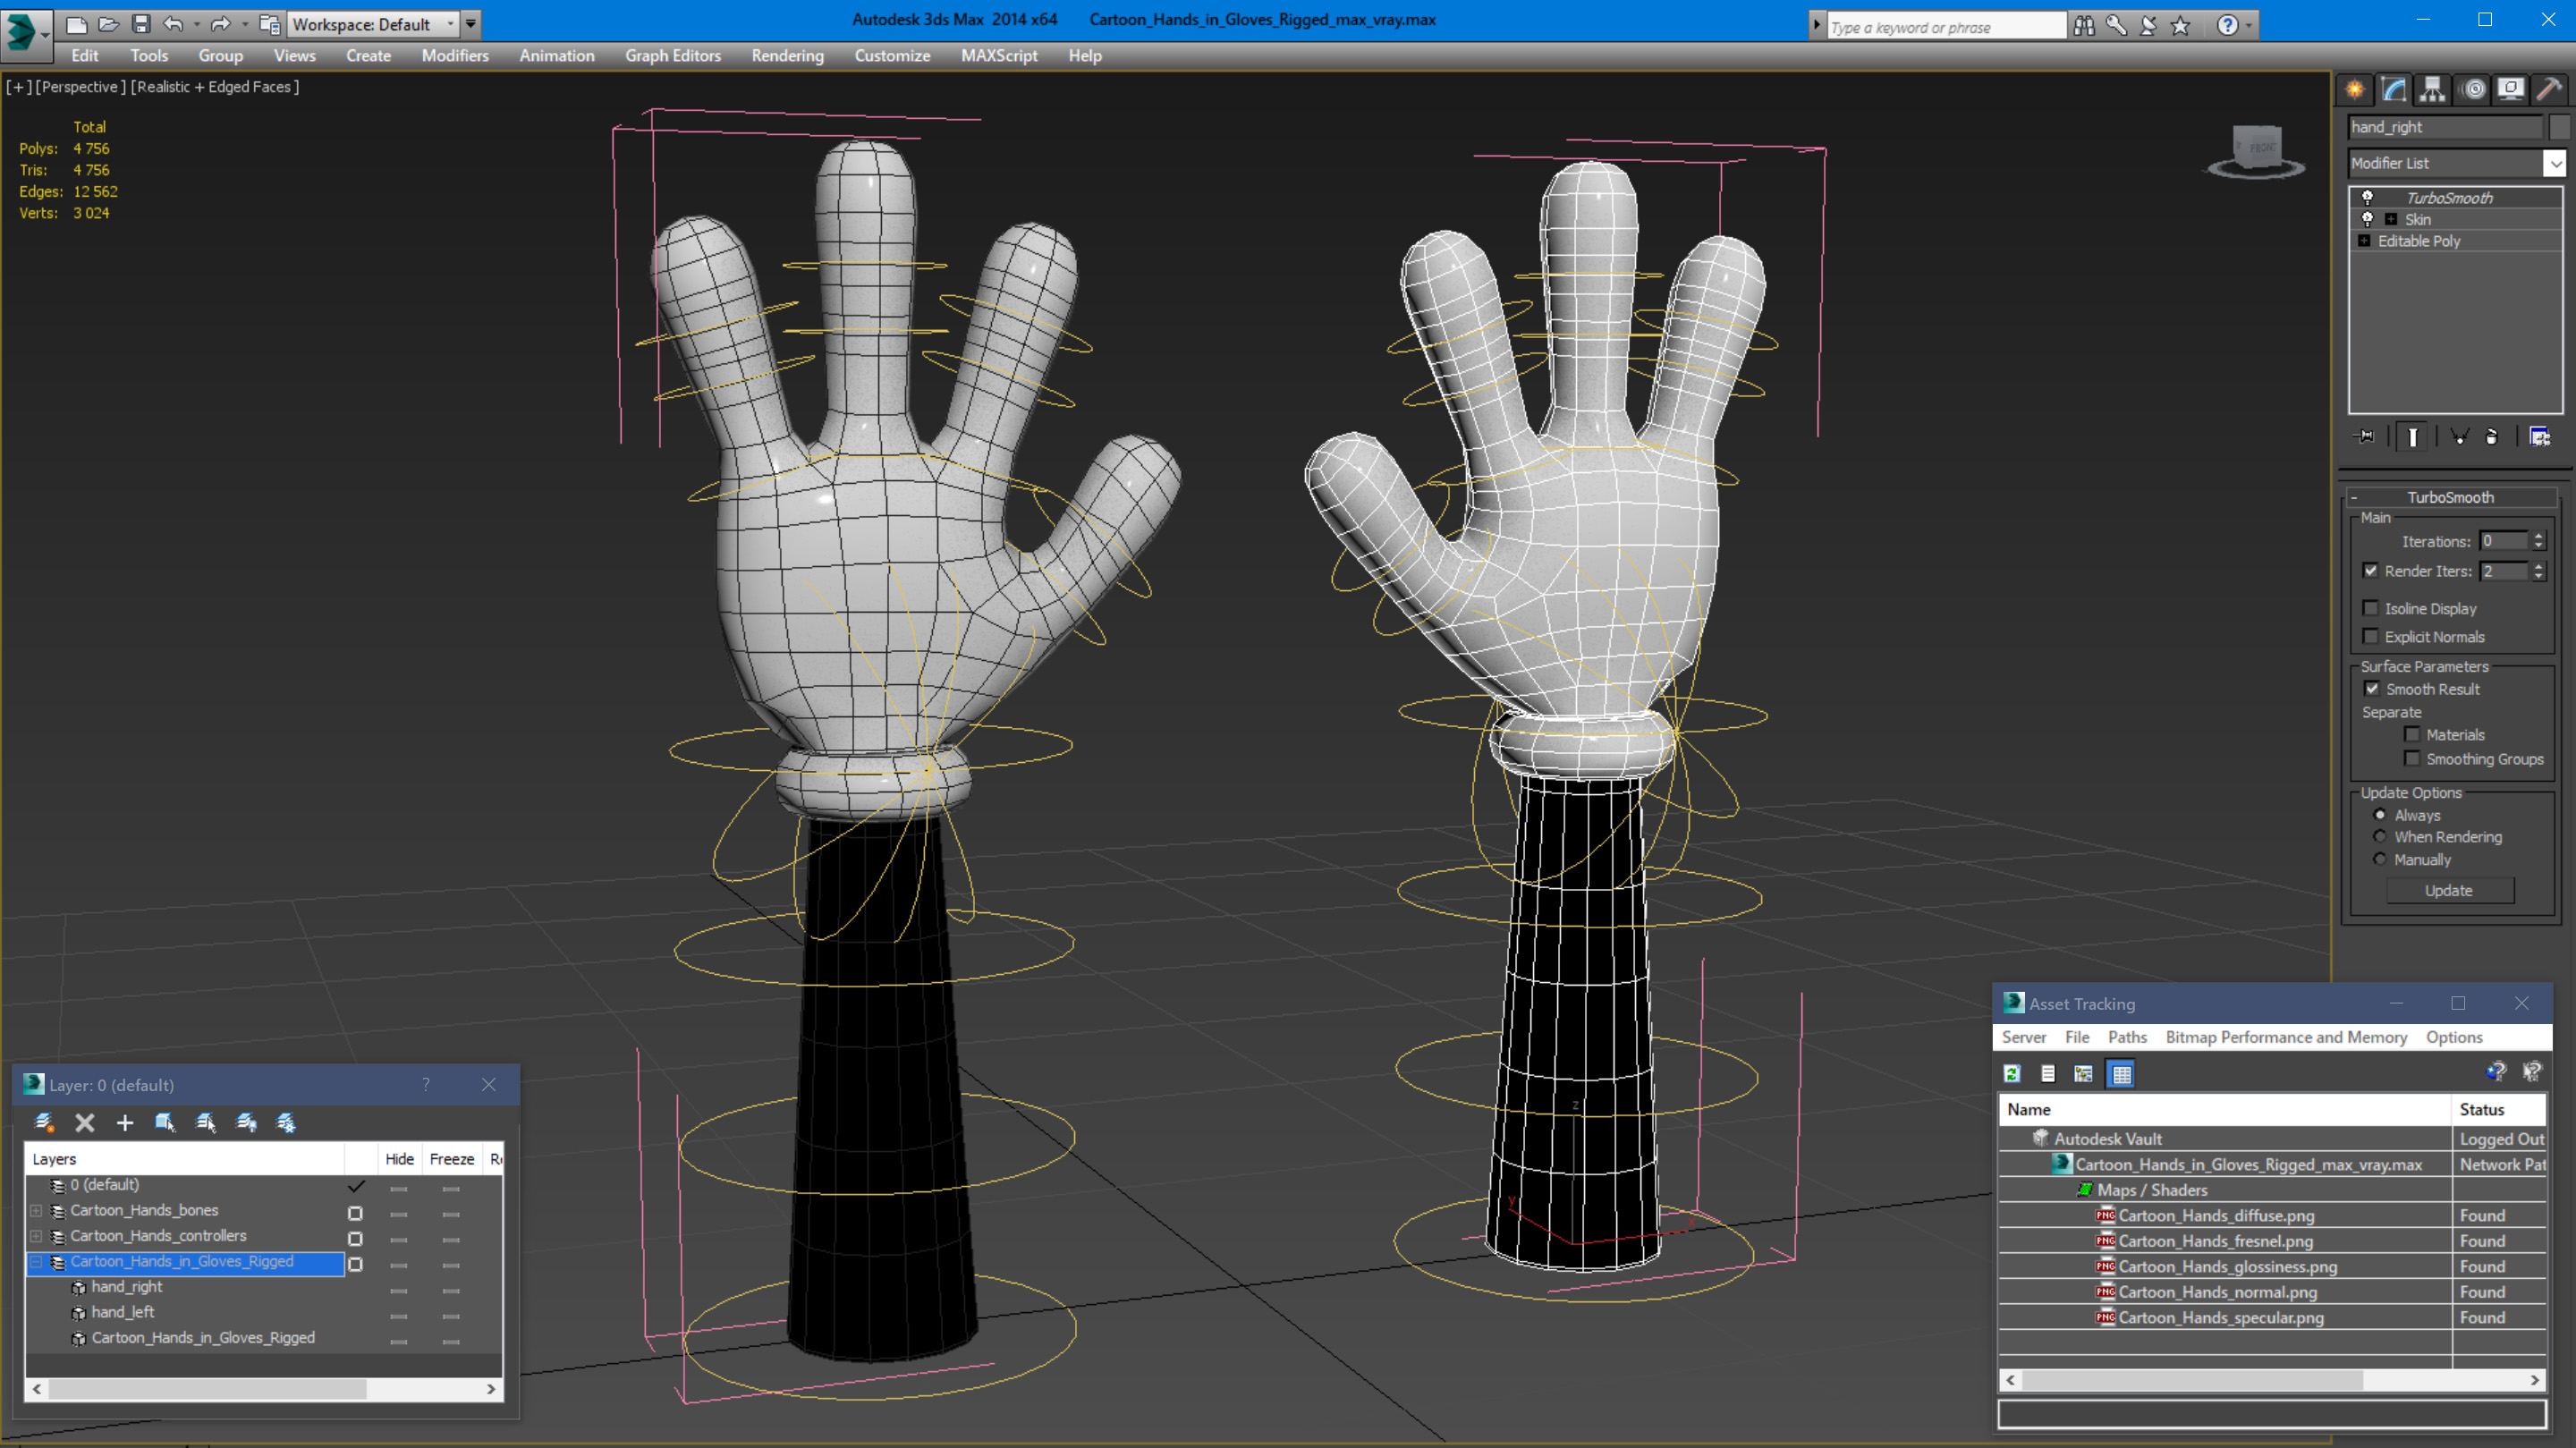
Task: Click Delete layer X icon in Layer toolbar
Action: [x=85, y=1123]
